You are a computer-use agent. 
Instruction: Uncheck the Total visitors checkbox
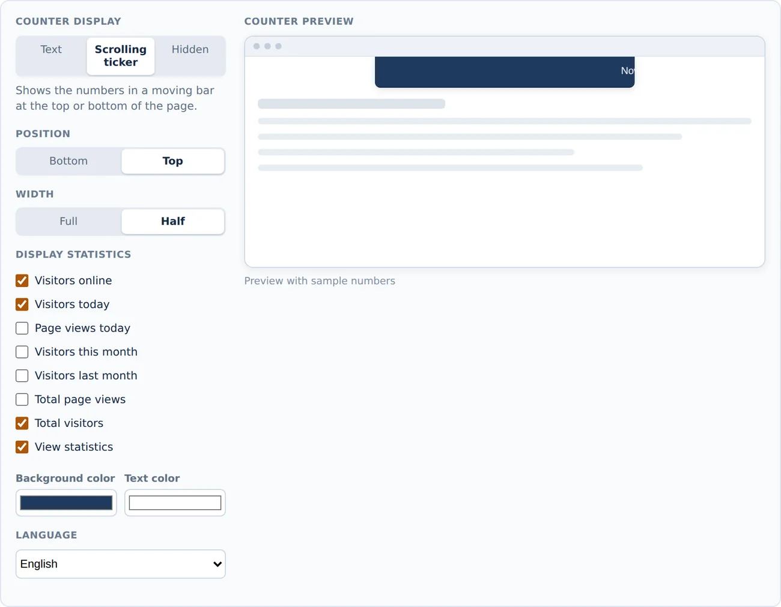(x=22, y=423)
